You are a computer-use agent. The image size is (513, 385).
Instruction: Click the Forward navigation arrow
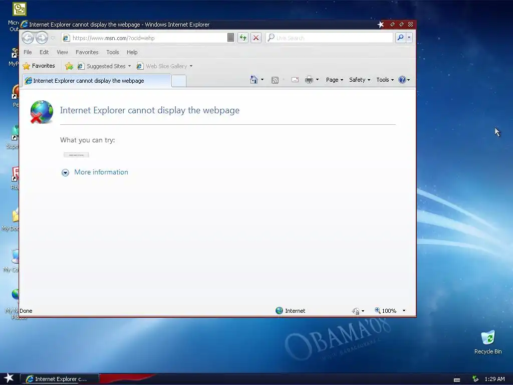click(42, 38)
